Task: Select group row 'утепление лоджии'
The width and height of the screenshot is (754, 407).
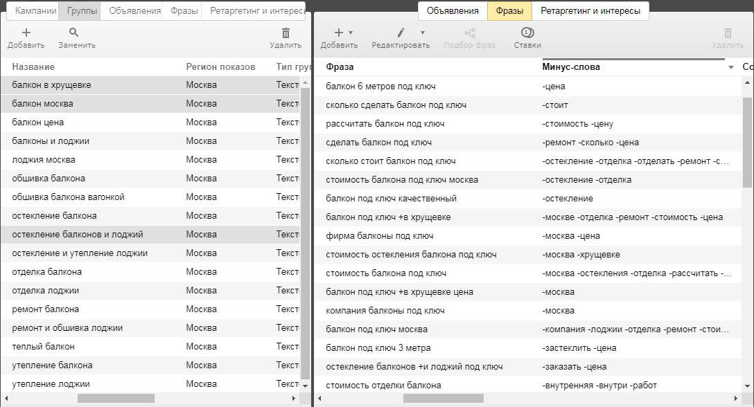Action: [150, 384]
